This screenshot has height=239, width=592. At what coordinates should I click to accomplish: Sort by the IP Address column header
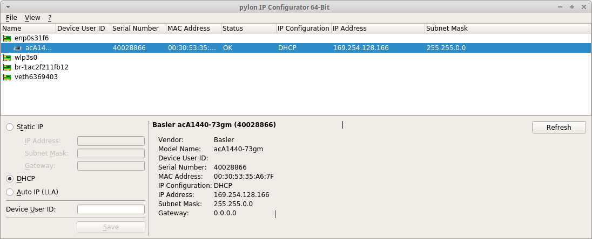pyautogui.click(x=378, y=28)
